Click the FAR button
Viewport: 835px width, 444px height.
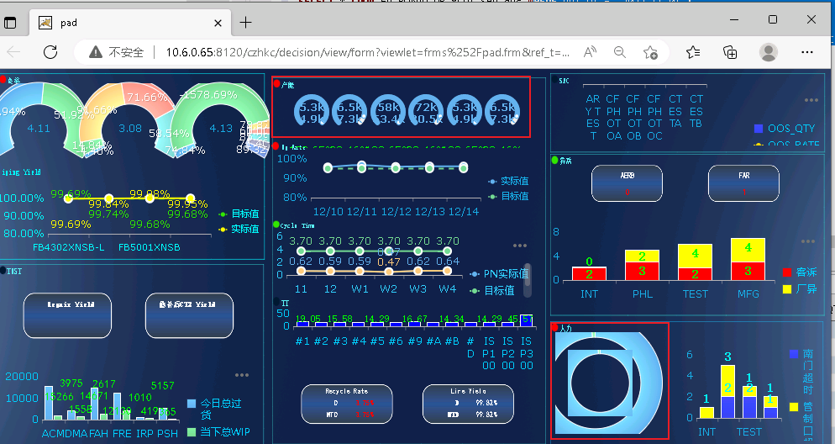[x=743, y=182]
